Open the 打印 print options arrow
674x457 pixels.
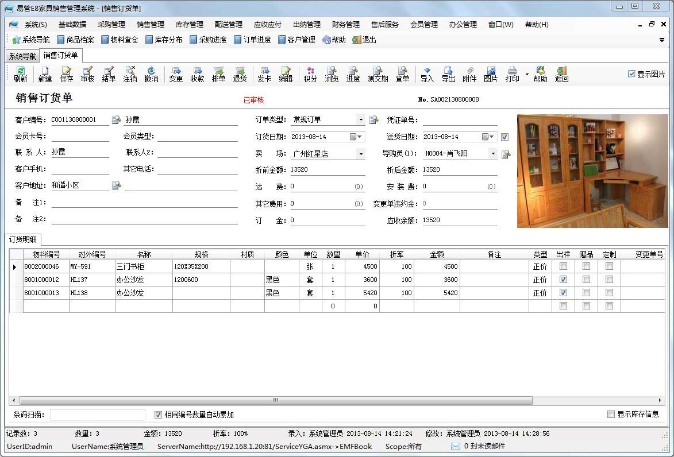point(527,74)
